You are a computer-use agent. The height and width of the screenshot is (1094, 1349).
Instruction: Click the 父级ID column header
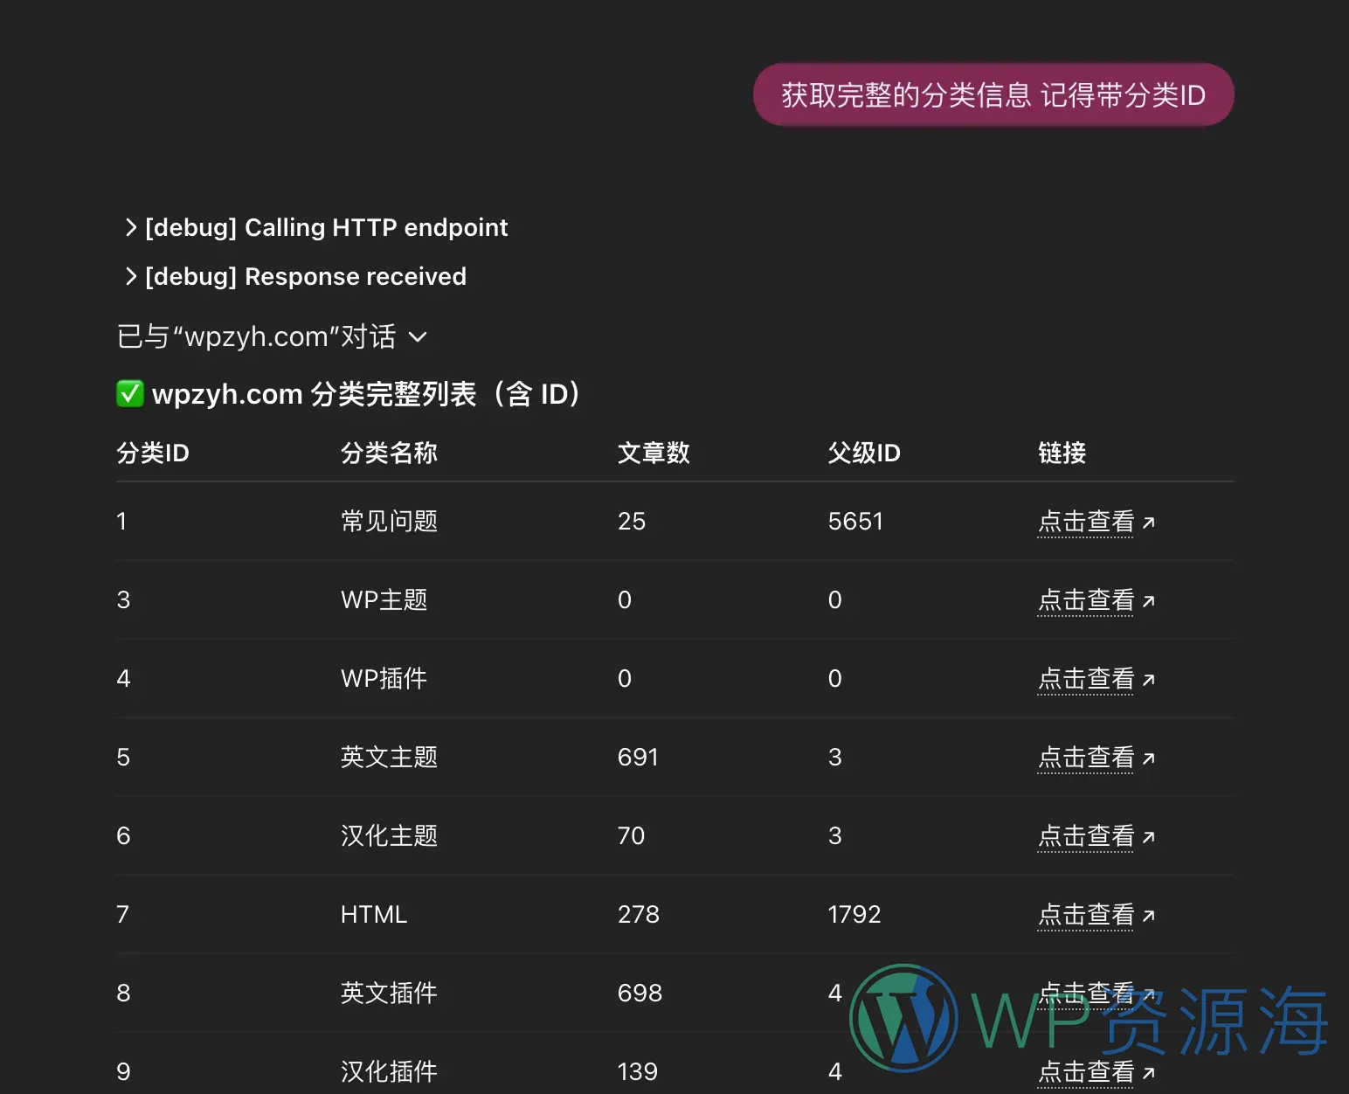[863, 453]
